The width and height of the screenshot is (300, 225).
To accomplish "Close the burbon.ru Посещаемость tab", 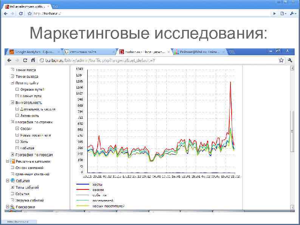I will pyautogui.click(x=169, y=52).
